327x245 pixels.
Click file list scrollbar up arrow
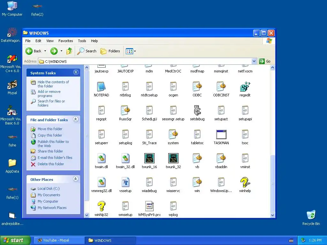(x=272, y=68)
